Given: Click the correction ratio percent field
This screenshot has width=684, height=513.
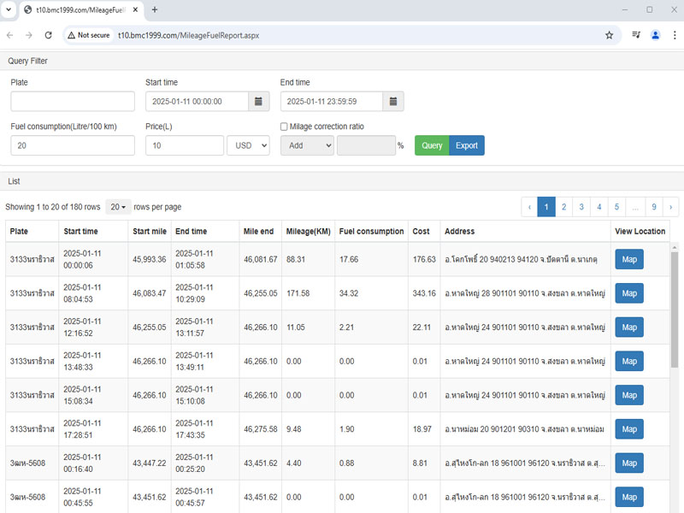Looking at the screenshot, I should pos(366,145).
